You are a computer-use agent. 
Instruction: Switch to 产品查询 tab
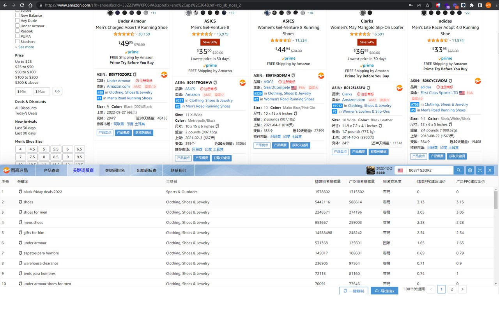click(x=51, y=170)
